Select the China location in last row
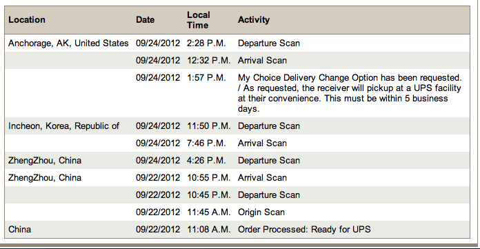 19,230
